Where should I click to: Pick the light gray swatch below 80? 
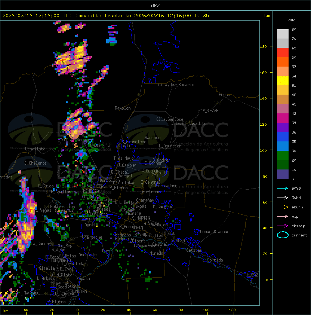283,34
